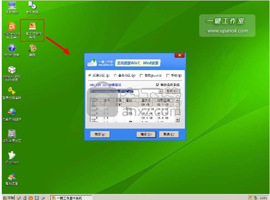The width and height of the screenshot is (270, 200).
Task: Click the fourth quick launch taskbar icon
Action: pyautogui.click(x=37, y=198)
